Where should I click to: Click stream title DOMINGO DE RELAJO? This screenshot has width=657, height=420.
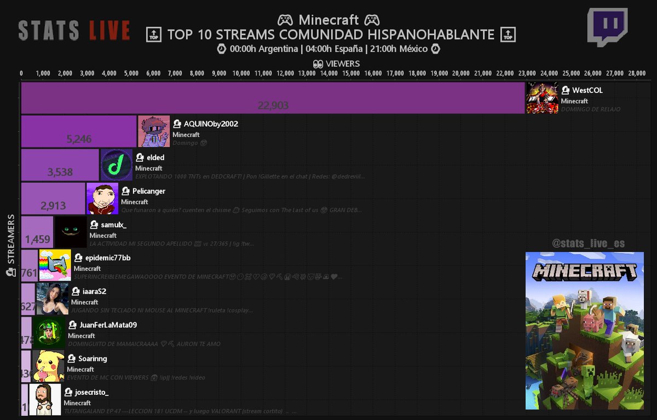(591, 109)
